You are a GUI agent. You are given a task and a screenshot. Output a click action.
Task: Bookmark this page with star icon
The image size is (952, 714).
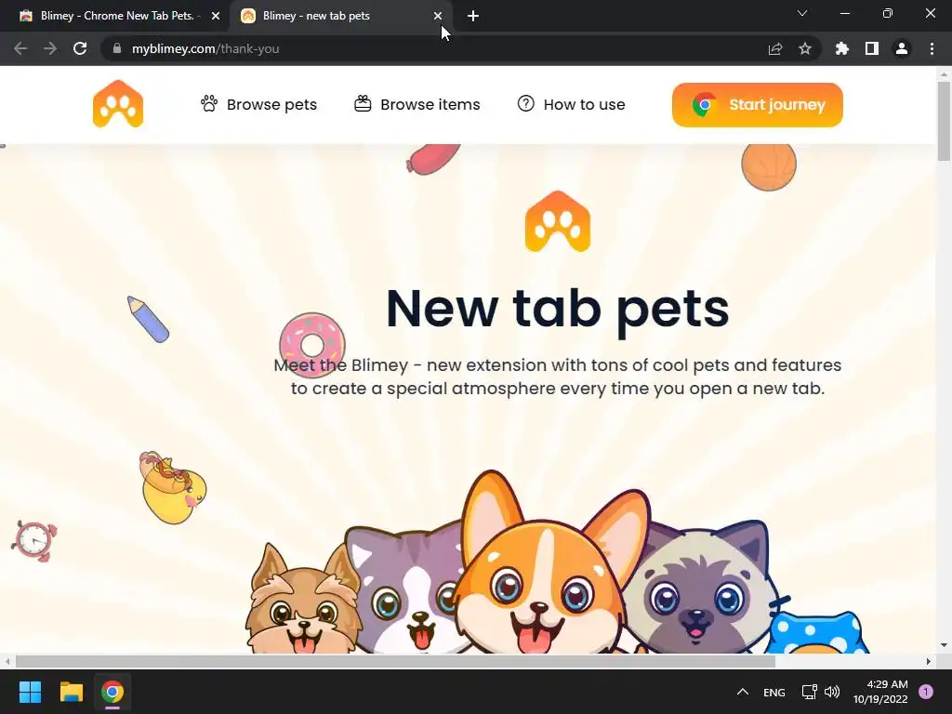click(x=804, y=48)
